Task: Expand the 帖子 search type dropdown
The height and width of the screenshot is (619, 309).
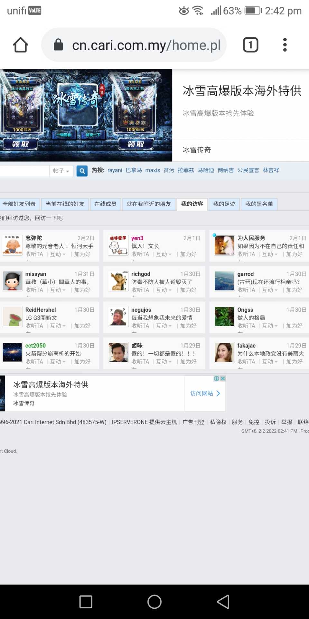Action: [x=61, y=171]
